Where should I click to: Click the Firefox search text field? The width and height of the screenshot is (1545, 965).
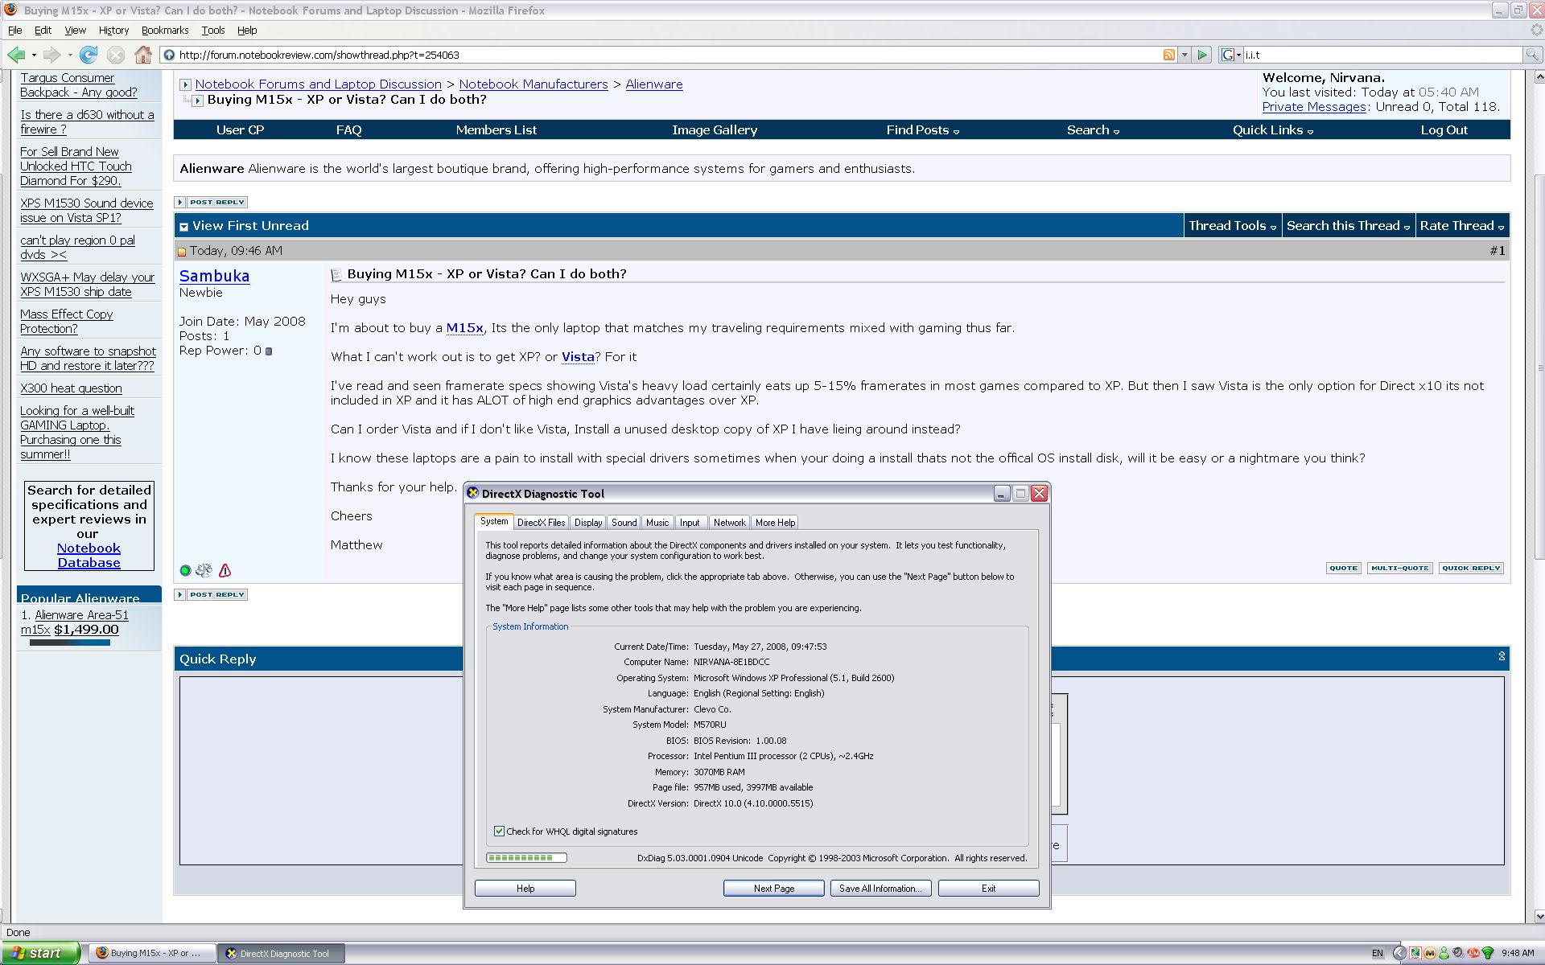click(x=1382, y=55)
